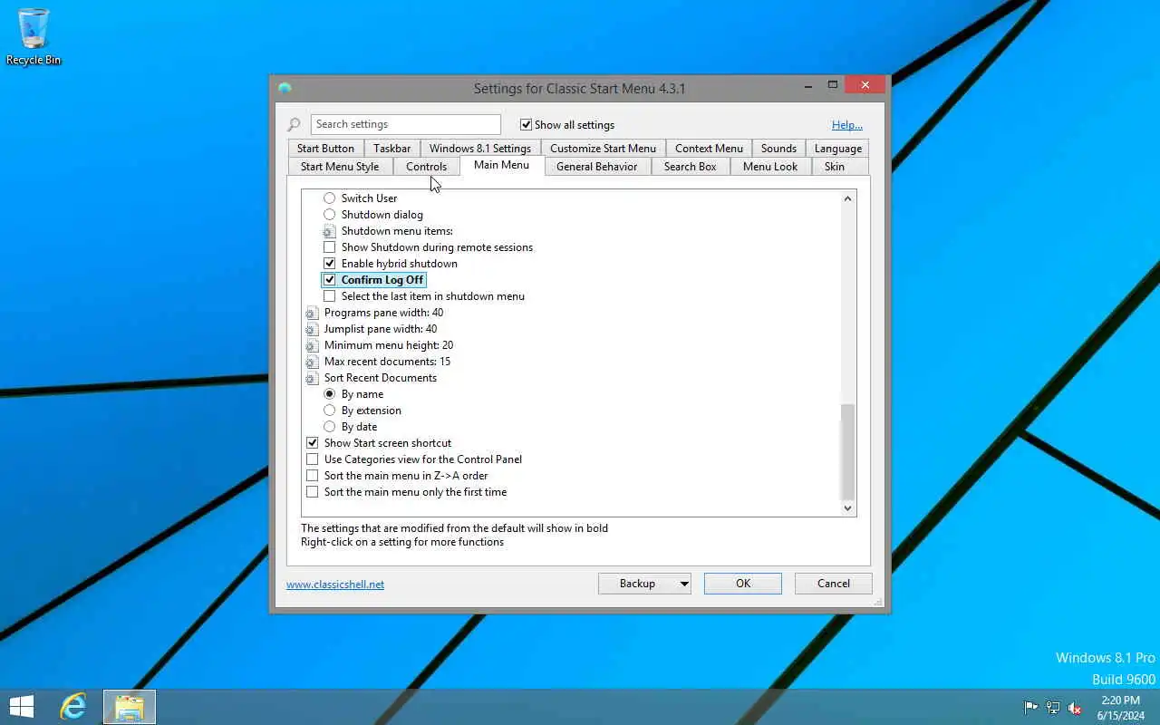Click gear icon beside Jumplist pane width
The height and width of the screenshot is (725, 1160).
tap(312, 329)
